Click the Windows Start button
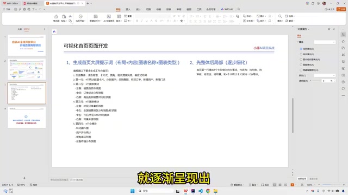The image size is (348, 195). pos(133,191)
